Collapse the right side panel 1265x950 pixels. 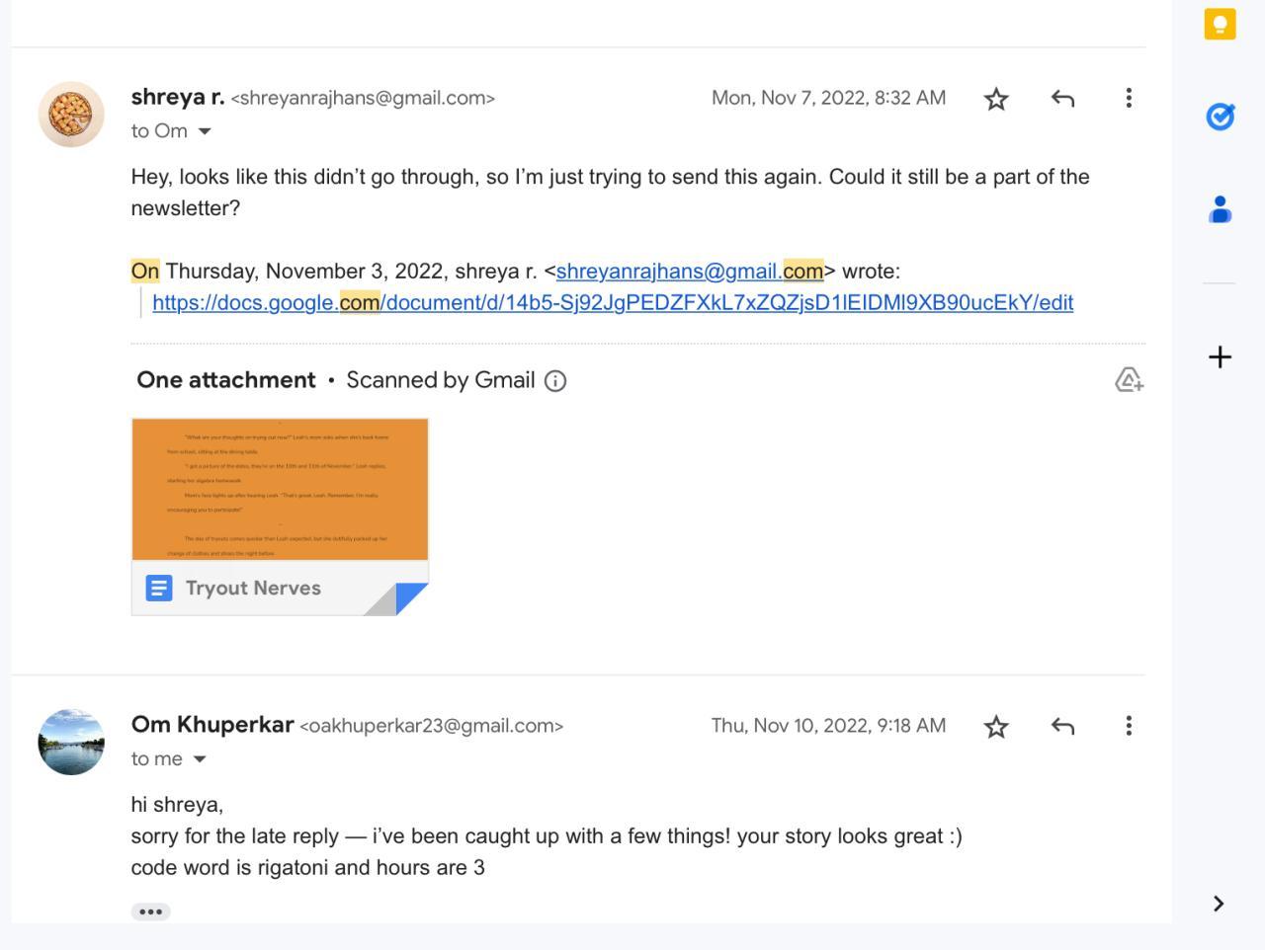tap(1219, 904)
